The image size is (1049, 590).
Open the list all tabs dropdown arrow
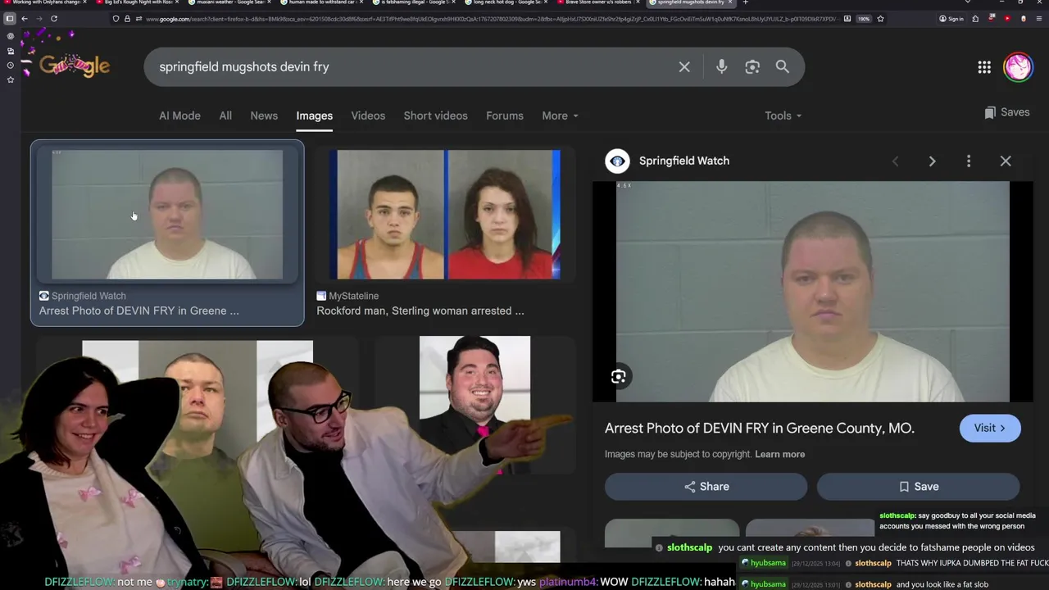click(968, 2)
